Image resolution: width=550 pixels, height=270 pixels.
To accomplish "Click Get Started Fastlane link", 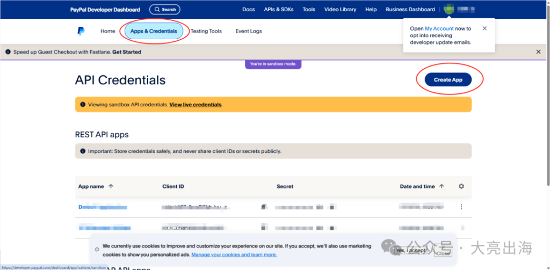I will [127, 52].
